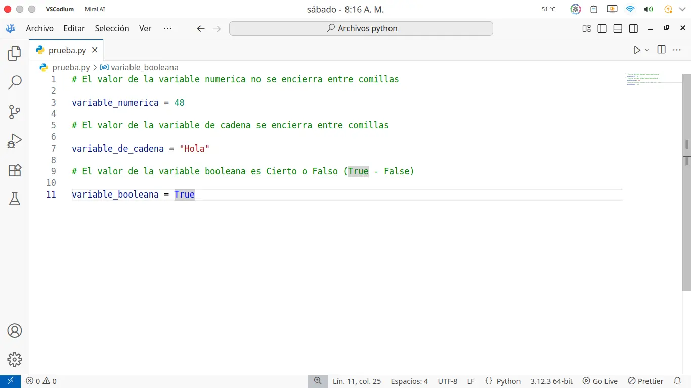Open the clipboard tray icon
The width and height of the screenshot is (691, 388).
(x=594, y=9)
